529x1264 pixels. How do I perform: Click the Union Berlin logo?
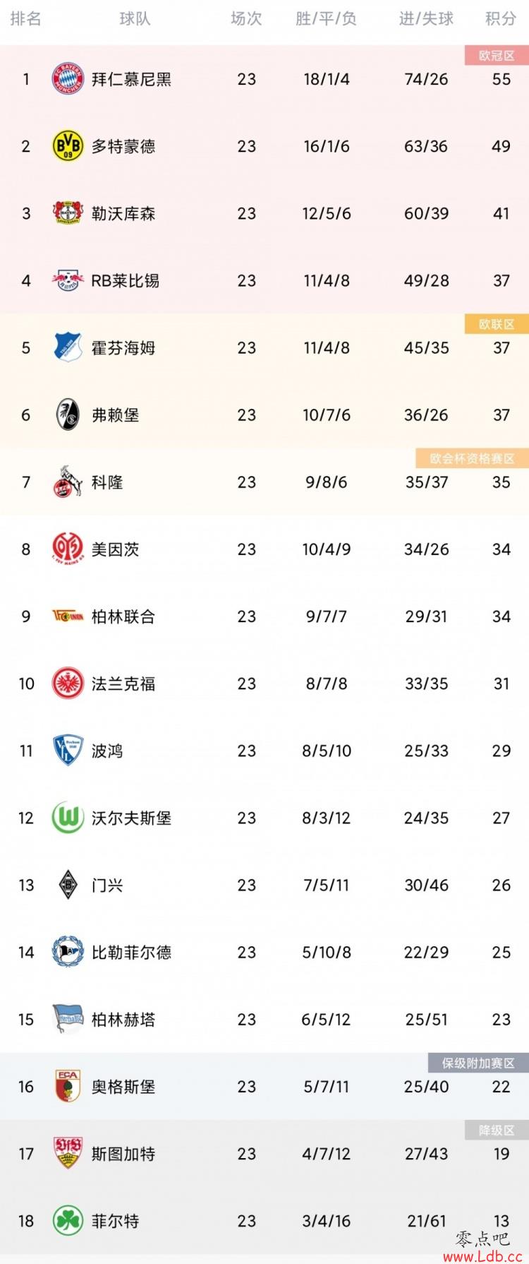pyautogui.click(x=68, y=616)
